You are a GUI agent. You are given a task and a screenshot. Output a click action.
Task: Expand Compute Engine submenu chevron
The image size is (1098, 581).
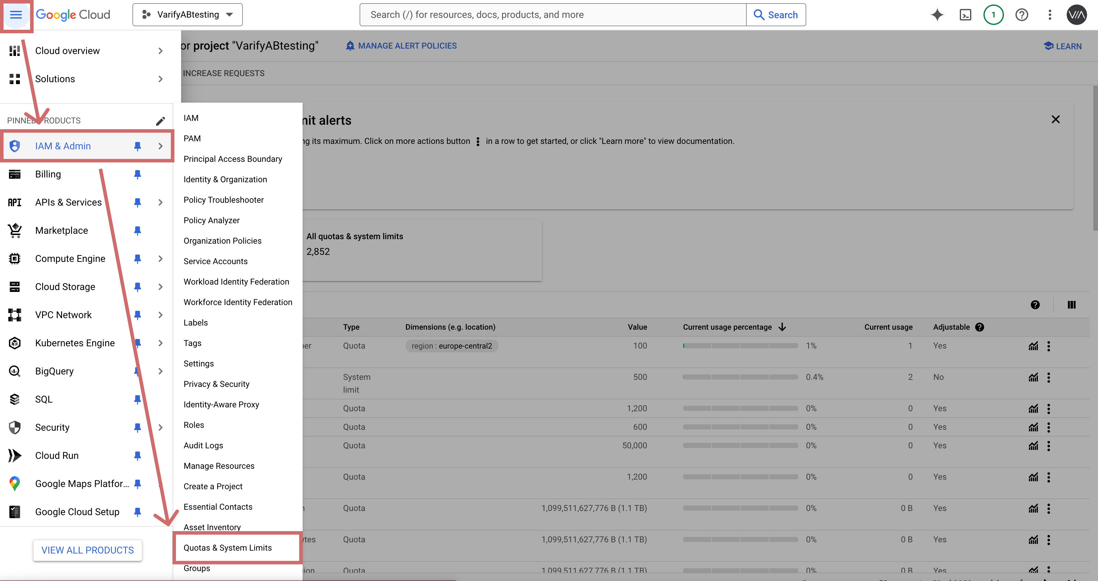(x=160, y=259)
